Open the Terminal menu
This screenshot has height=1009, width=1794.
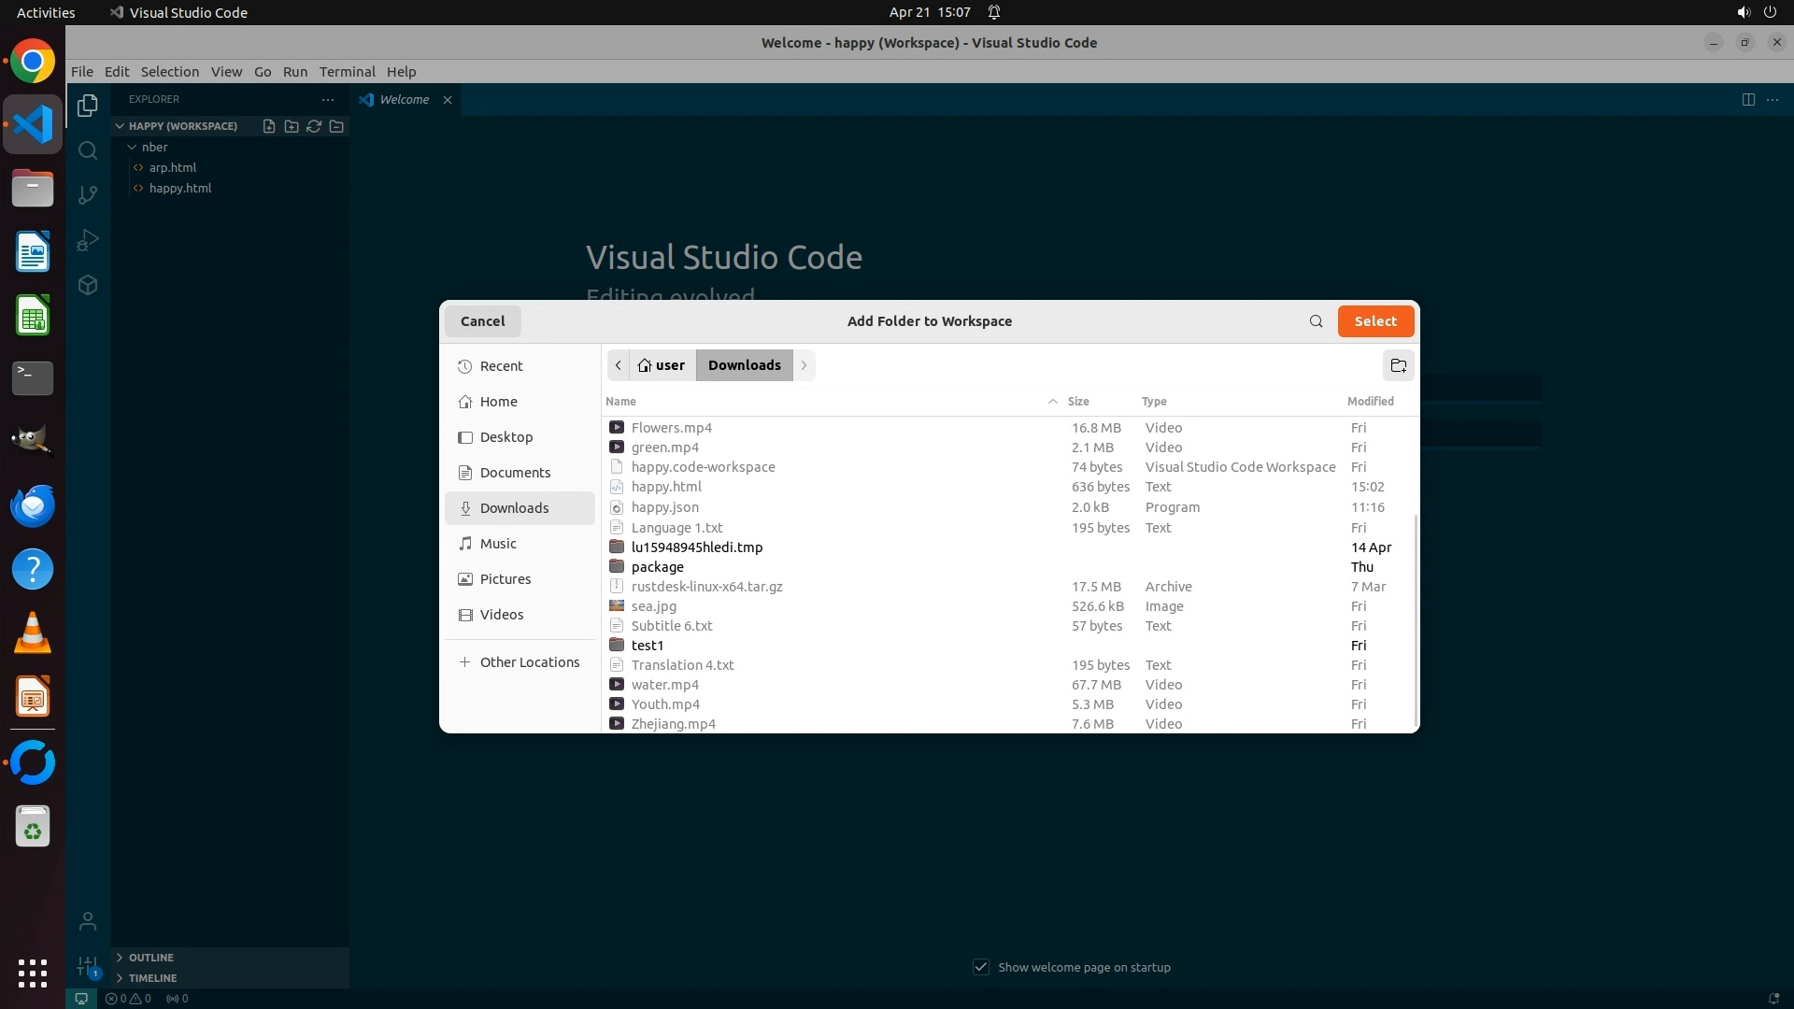(347, 72)
